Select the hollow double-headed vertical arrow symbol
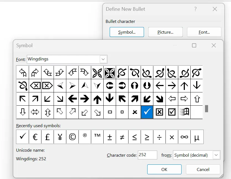This screenshot has height=179, width=231. (48, 112)
